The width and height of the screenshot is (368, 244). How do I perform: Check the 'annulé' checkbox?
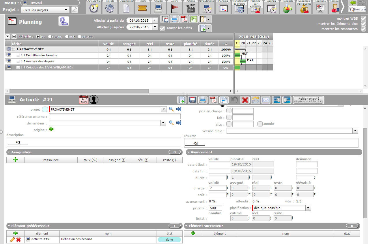pos(260,124)
